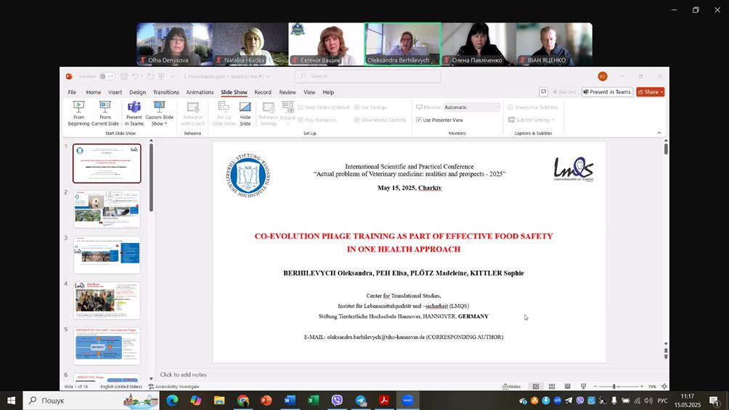This screenshot has width=729, height=410.
Task: Open Excel from the taskbar
Action: coord(314,401)
